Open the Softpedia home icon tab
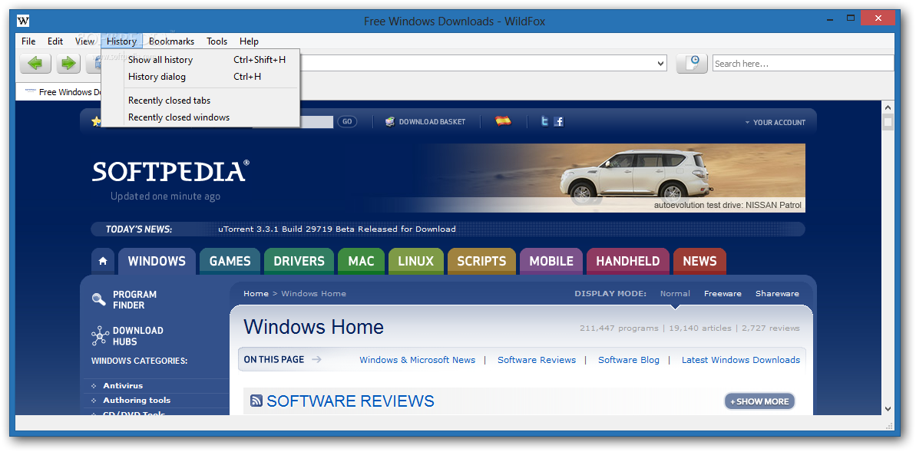This screenshot has width=916, height=452. coord(103,262)
